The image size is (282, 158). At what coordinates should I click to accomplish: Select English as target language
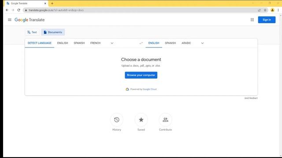pos(154,43)
